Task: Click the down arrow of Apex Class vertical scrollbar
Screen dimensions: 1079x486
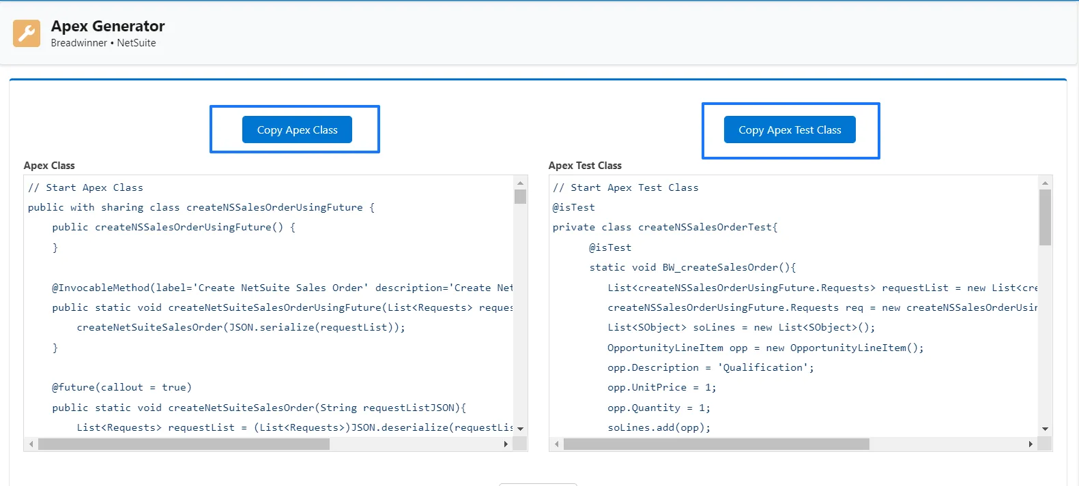Action: point(520,429)
